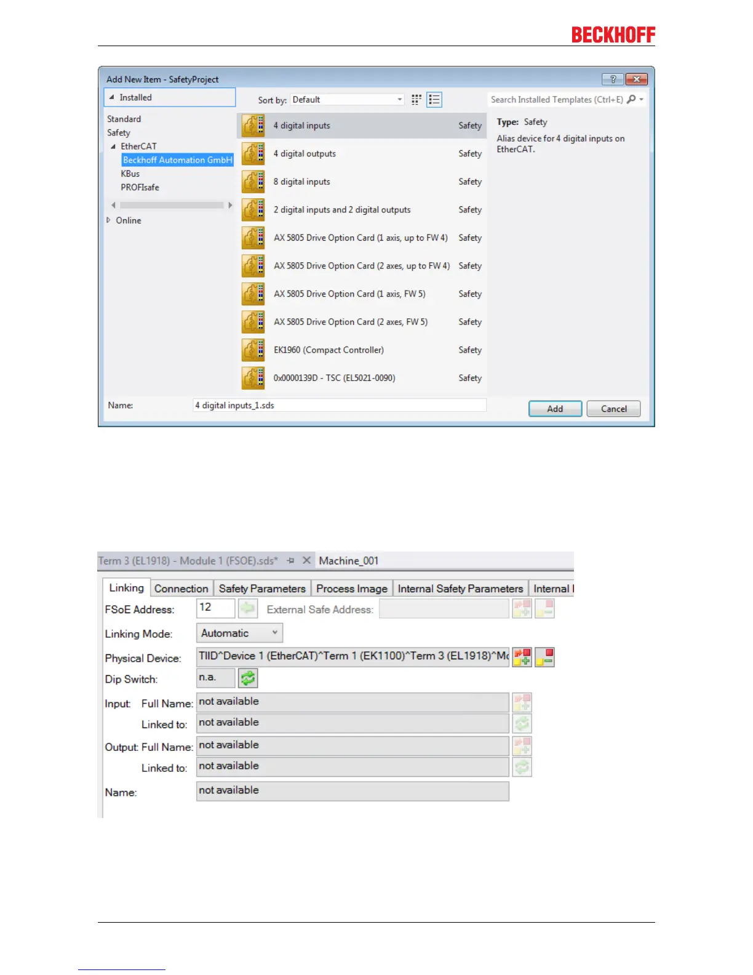Switch to small icons view in template list
This screenshot has height=975, width=753.
416,100
